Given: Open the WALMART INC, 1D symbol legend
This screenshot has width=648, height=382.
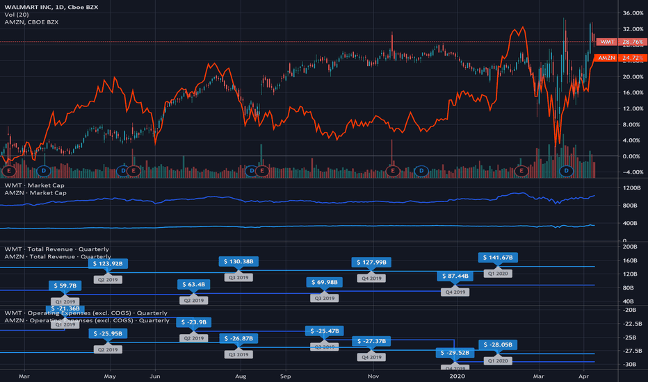Looking at the screenshot, I should [51, 7].
